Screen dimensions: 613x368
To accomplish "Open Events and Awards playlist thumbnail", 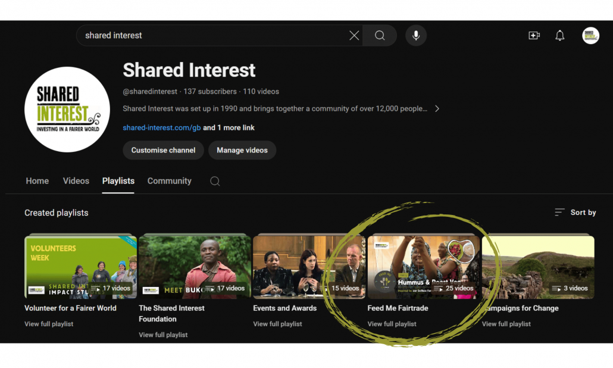I will tap(309, 267).
